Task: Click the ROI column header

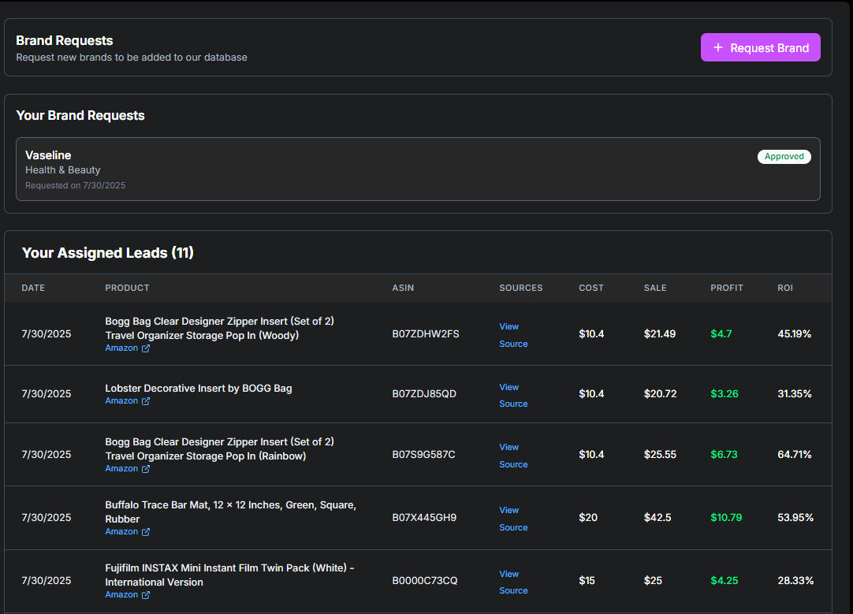Action: click(784, 288)
